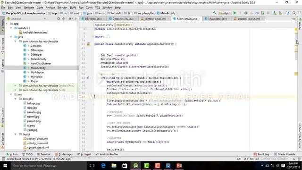Open the Event Log

click(261, 154)
